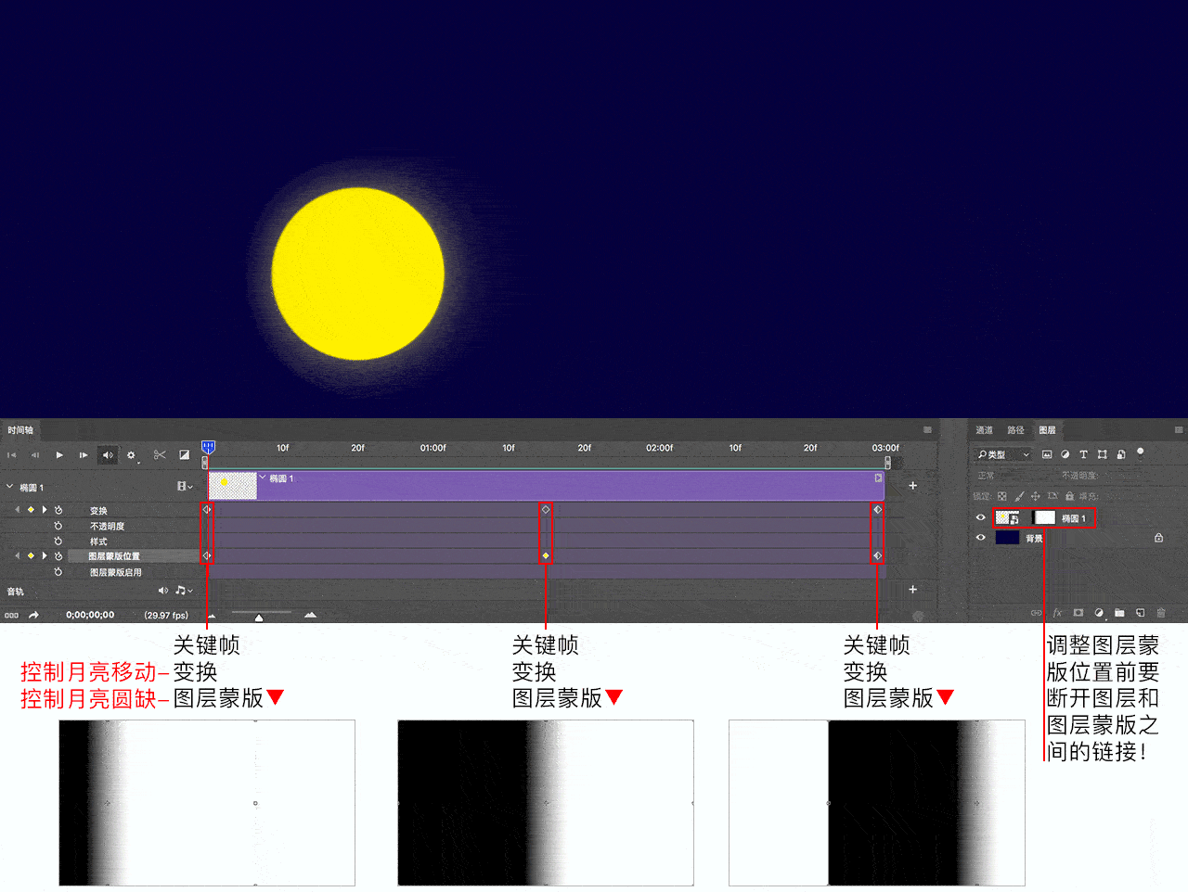This screenshot has width=1188, height=892.
Task: Filter layers by type layers (T icon)
Action: click(x=1083, y=454)
